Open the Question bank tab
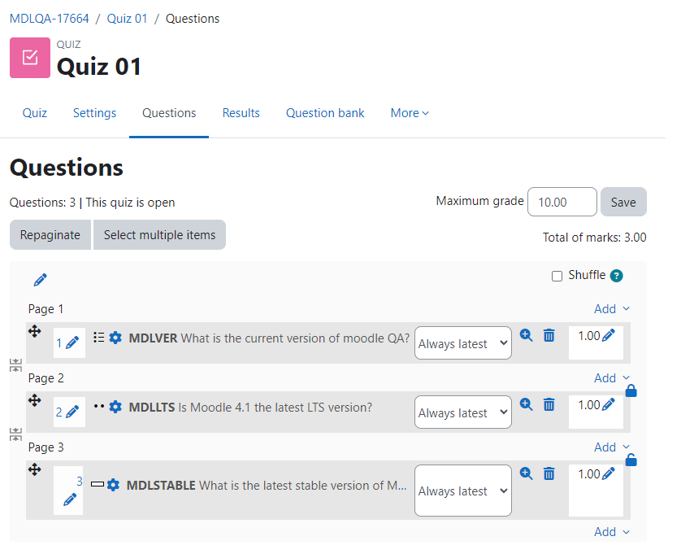Image resolution: width=681 pixels, height=554 pixels. coord(325,113)
